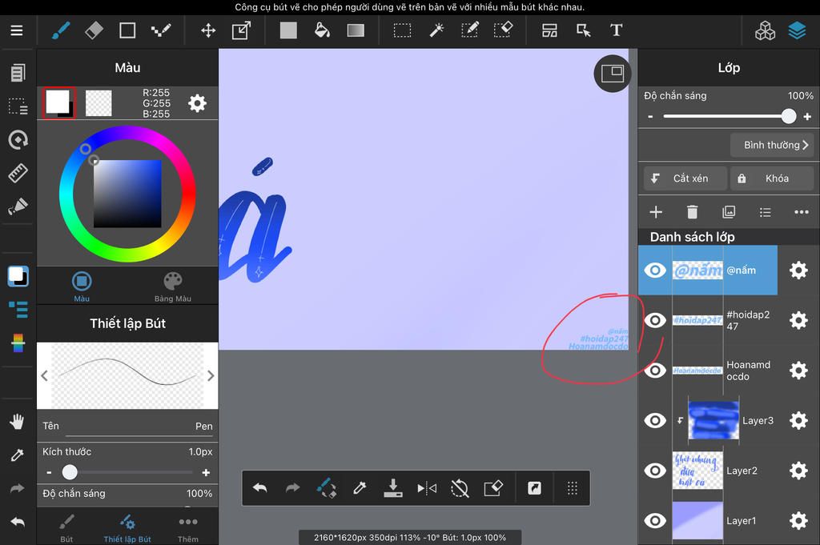Switch to Thiết lập Bút tab
Screen dimensions: 820x545
[x=127, y=527]
